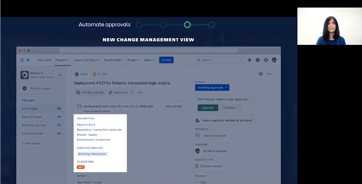The width and height of the screenshot is (362, 184).
Task: Open the help question mark icon
Action: 258,60
